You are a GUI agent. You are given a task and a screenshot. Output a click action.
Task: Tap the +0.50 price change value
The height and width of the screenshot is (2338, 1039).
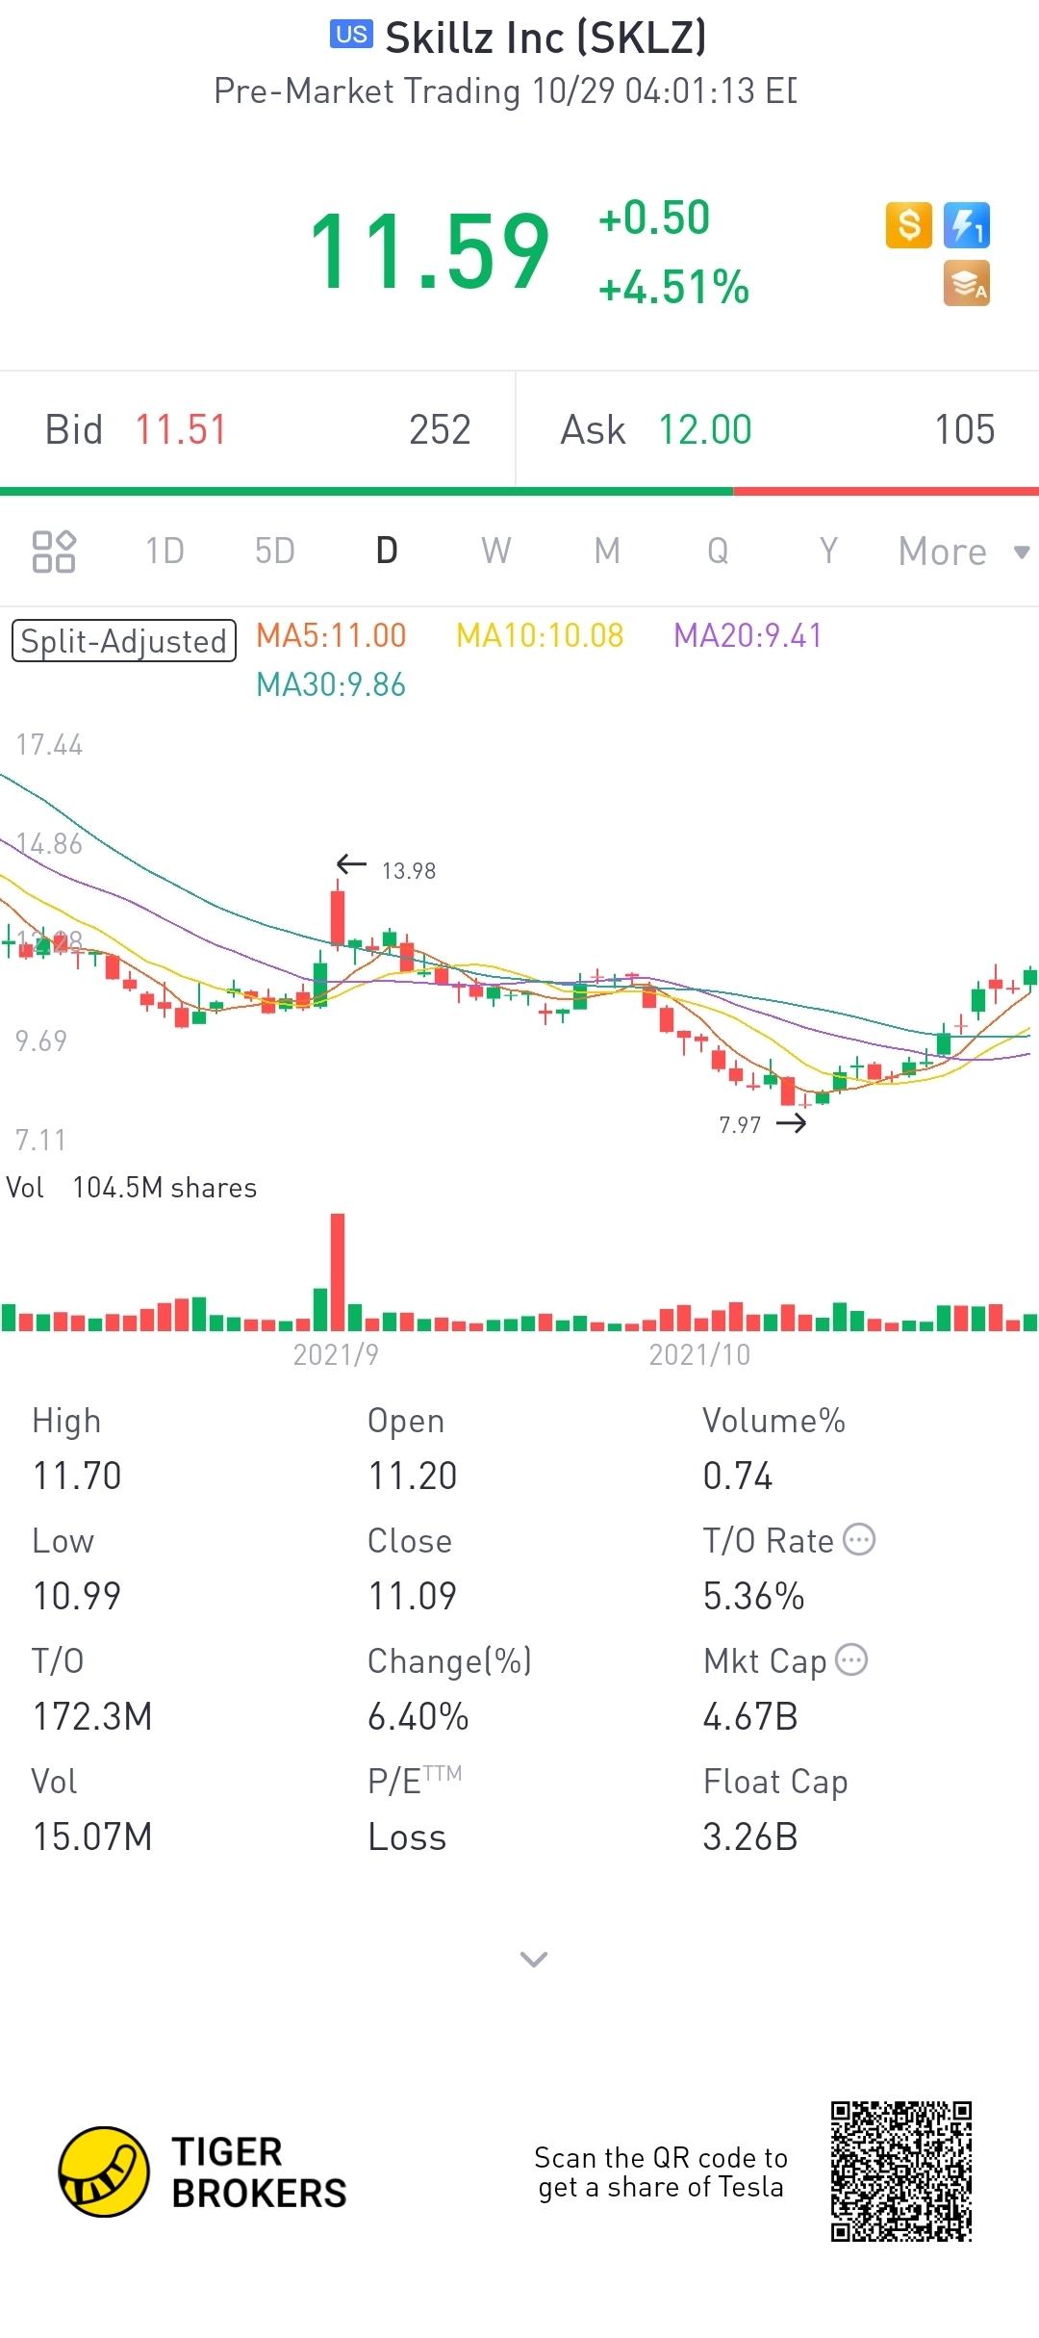654,218
